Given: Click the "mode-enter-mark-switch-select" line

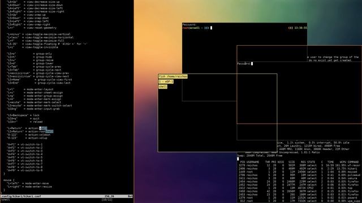Looking at the screenshot, I should click(x=39, y=105).
